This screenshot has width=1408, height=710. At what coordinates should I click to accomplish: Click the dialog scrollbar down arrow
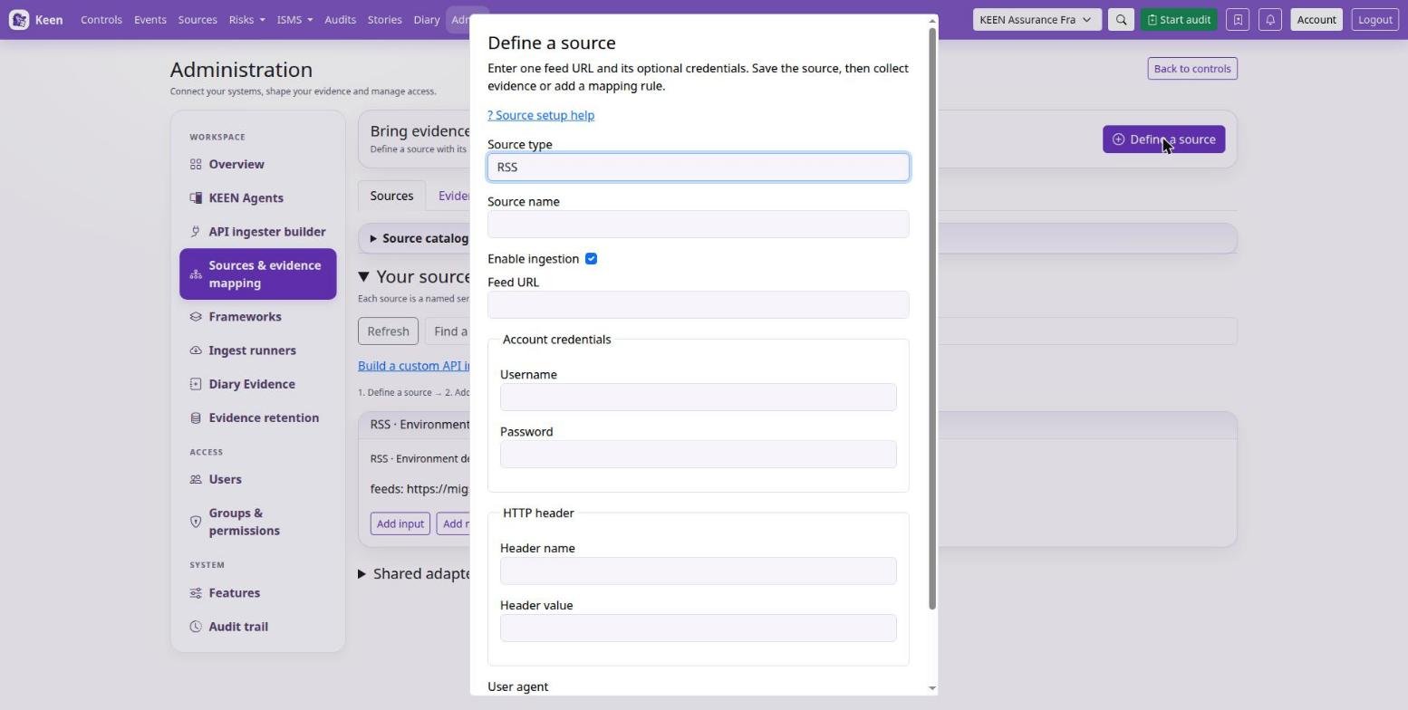[x=931, y=688]
